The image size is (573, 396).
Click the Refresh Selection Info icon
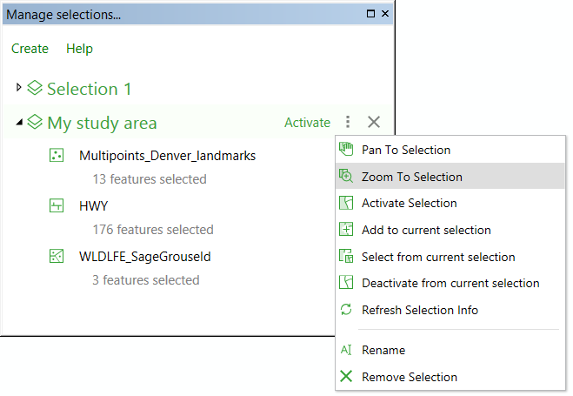click(346, 310)
